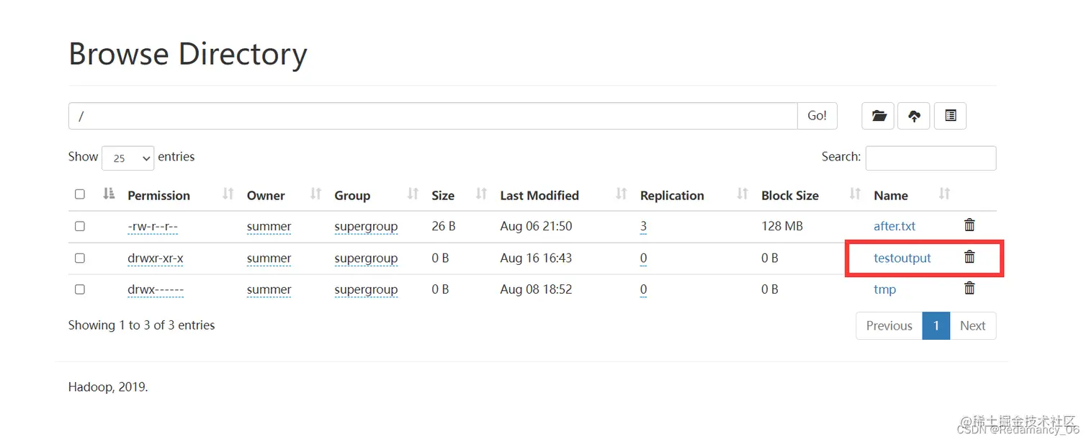Click owner summer in tmp row
1089x442 pixels.
269,289
